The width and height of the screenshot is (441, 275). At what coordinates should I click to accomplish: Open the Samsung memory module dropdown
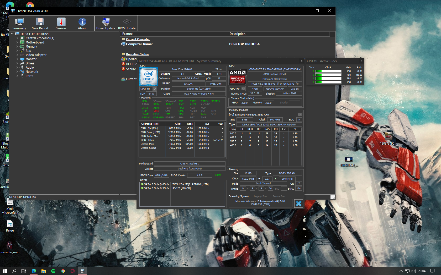click(x=300, y=115)
